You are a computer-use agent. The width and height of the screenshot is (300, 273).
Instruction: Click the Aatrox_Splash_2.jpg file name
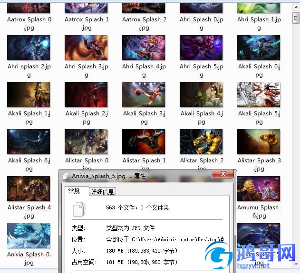tap(144, 23)
